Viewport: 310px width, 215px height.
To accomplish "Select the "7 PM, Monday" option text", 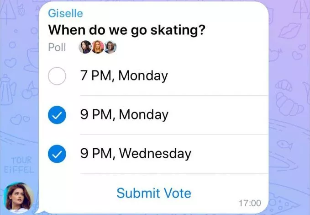I will coord(124,75).
